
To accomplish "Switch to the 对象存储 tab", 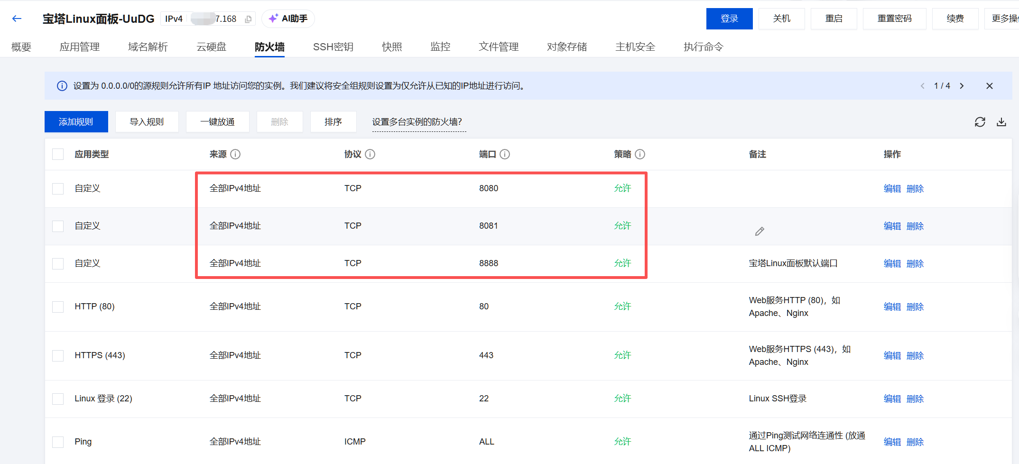I will click(567, 47).
